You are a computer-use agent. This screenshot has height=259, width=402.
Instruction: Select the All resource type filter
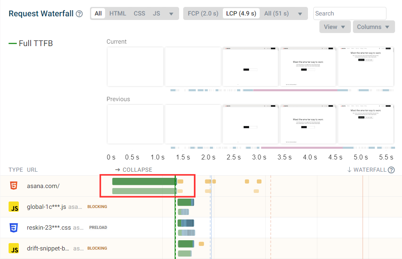[x=98, y=13]
